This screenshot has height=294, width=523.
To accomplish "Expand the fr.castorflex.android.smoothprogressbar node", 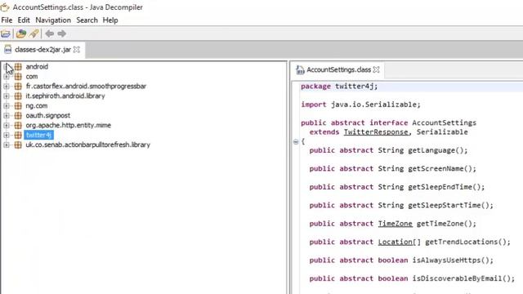I will click(x=7, y=87).
